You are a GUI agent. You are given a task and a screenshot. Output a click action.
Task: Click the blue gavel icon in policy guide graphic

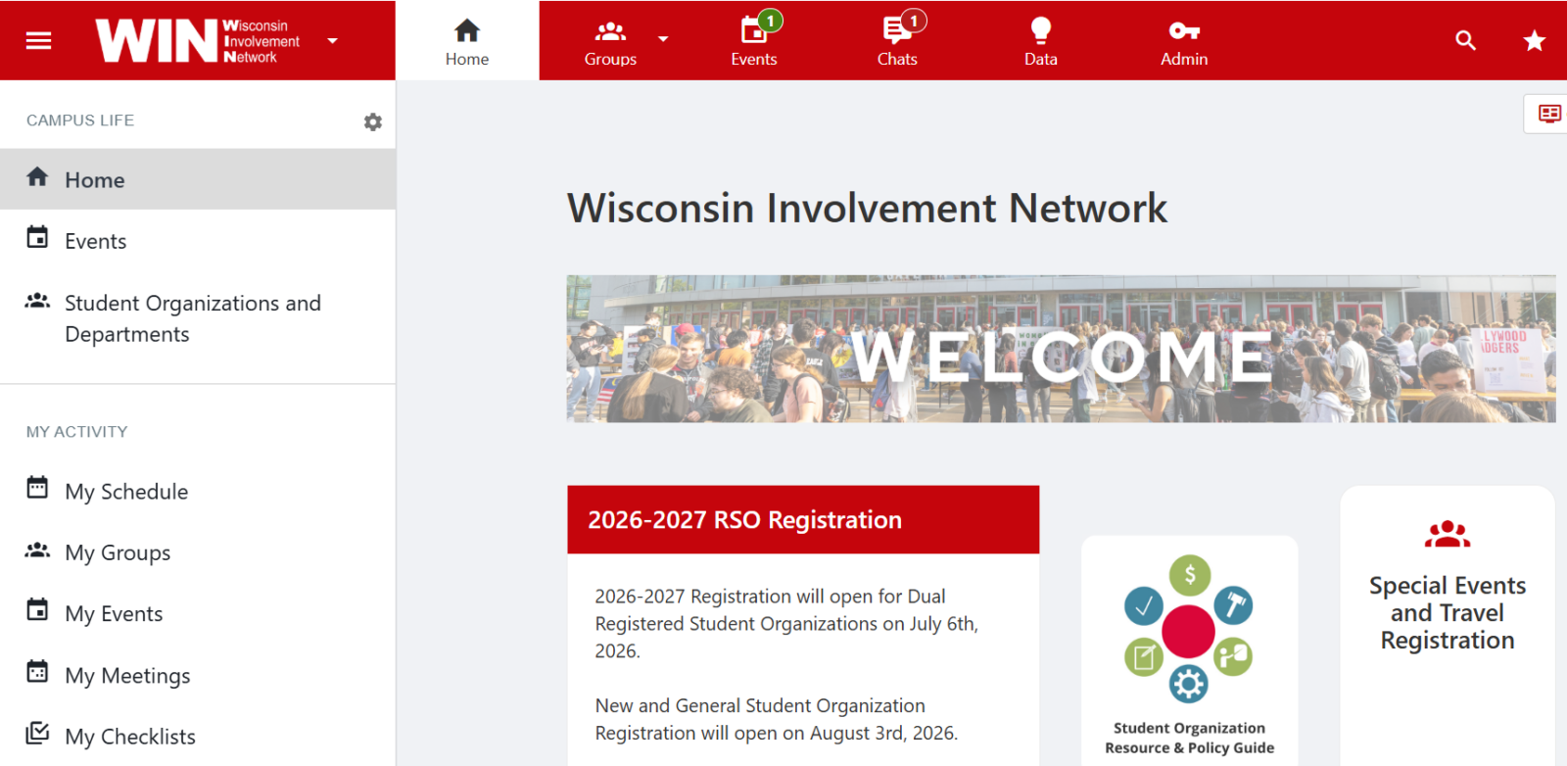coord(1234,605)
